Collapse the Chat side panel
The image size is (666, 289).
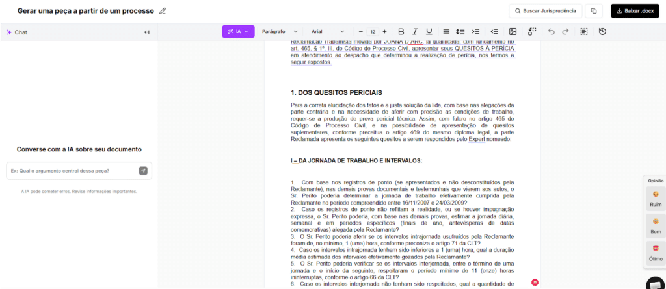click(147, 32)
